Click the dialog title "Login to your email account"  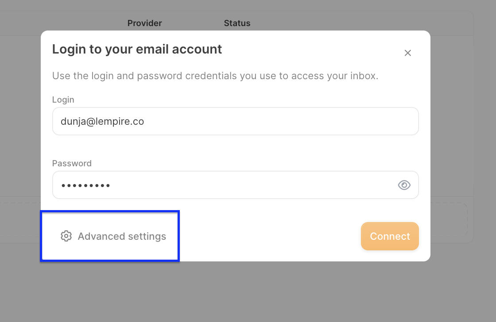point(137,49)
